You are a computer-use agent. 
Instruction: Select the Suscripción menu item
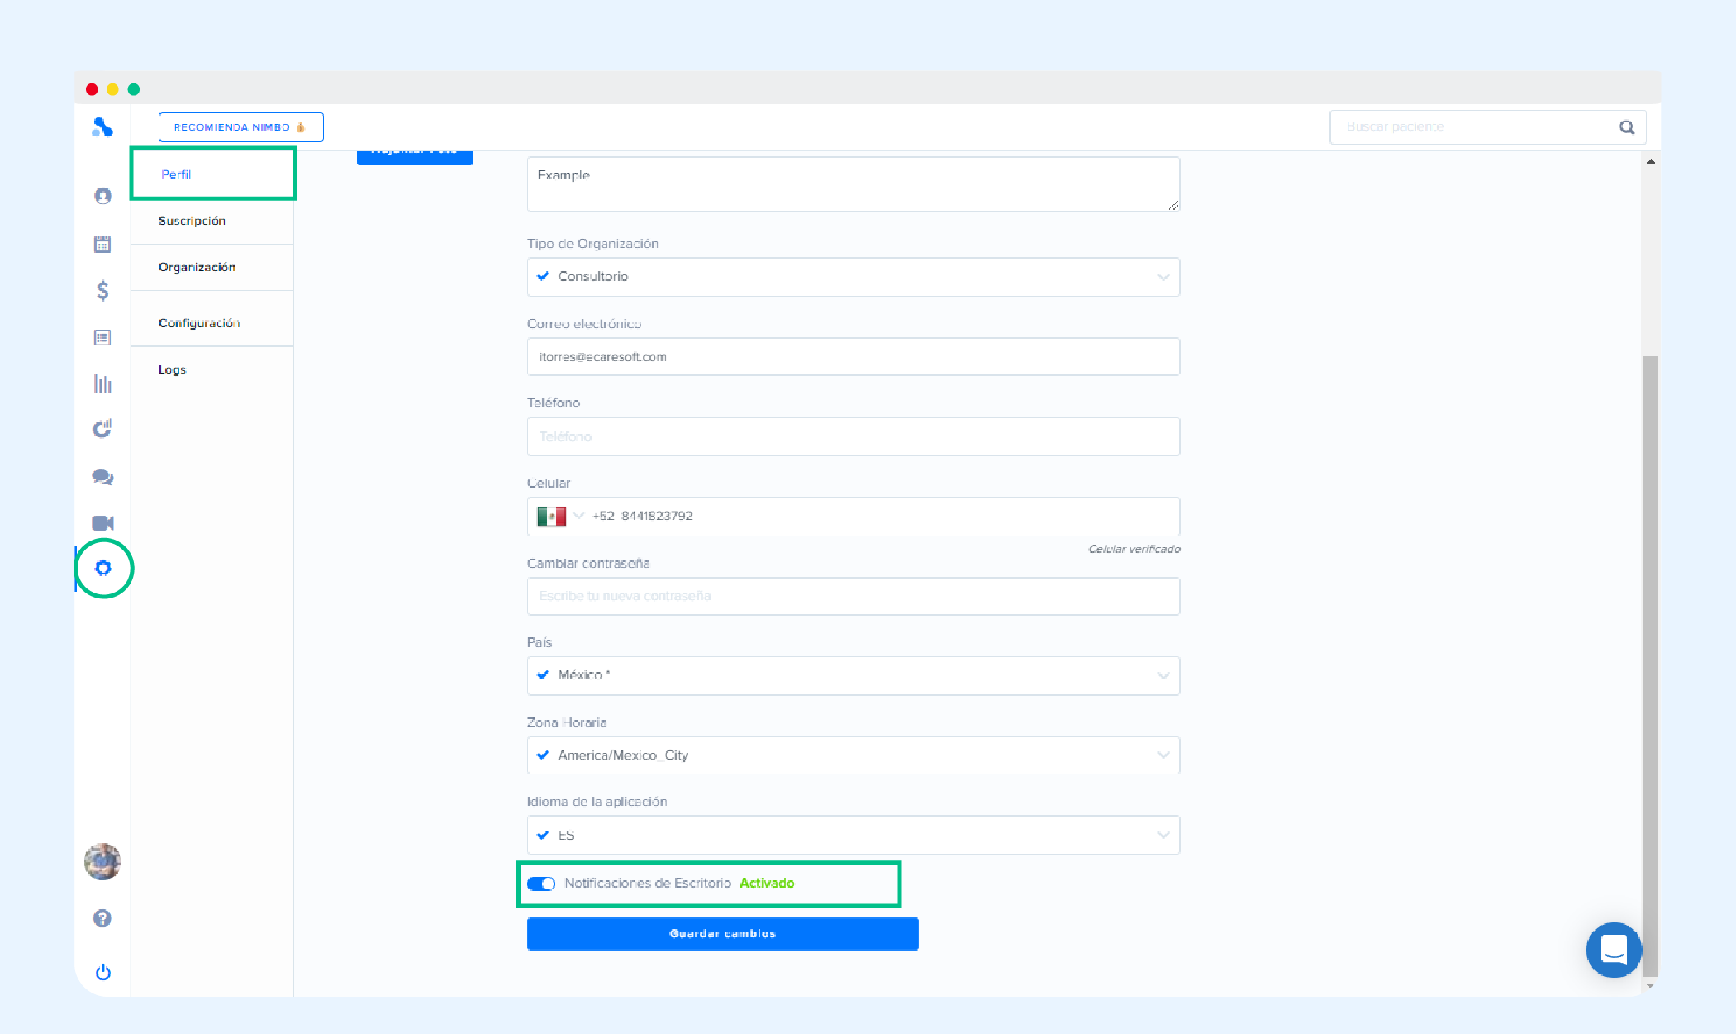click(192, 221)
